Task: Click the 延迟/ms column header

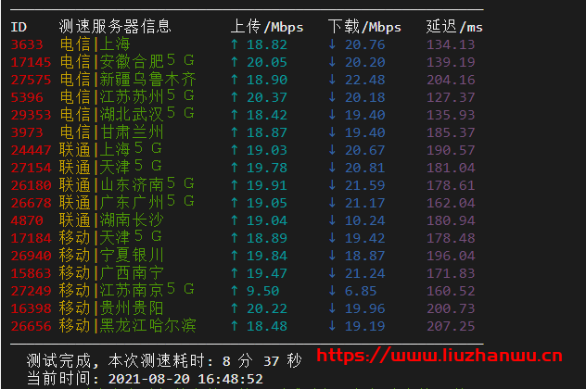Action: [x=454, y=27]
